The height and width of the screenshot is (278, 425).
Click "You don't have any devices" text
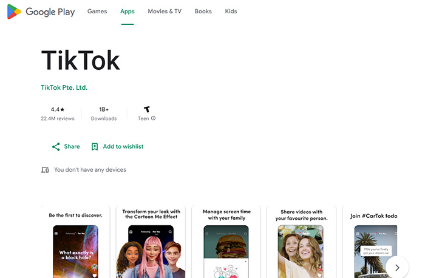pos(90,169)
